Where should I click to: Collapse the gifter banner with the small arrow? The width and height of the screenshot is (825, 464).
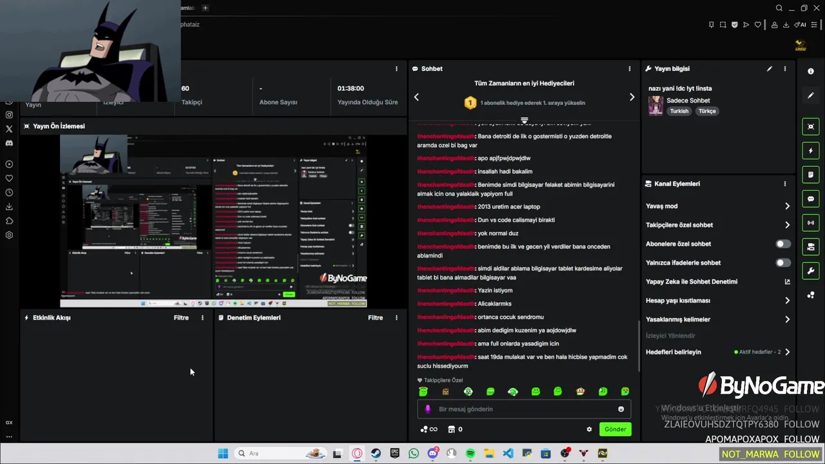tap(524, 121)
